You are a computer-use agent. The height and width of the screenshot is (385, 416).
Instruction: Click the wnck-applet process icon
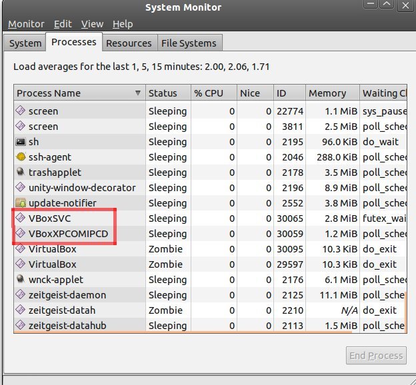[21, 280]
